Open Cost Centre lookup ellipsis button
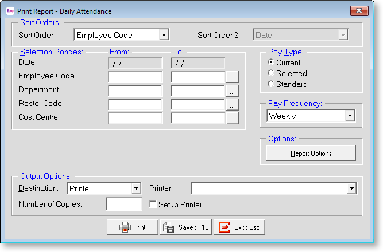 pyautogui.click(x=232, y=119)
